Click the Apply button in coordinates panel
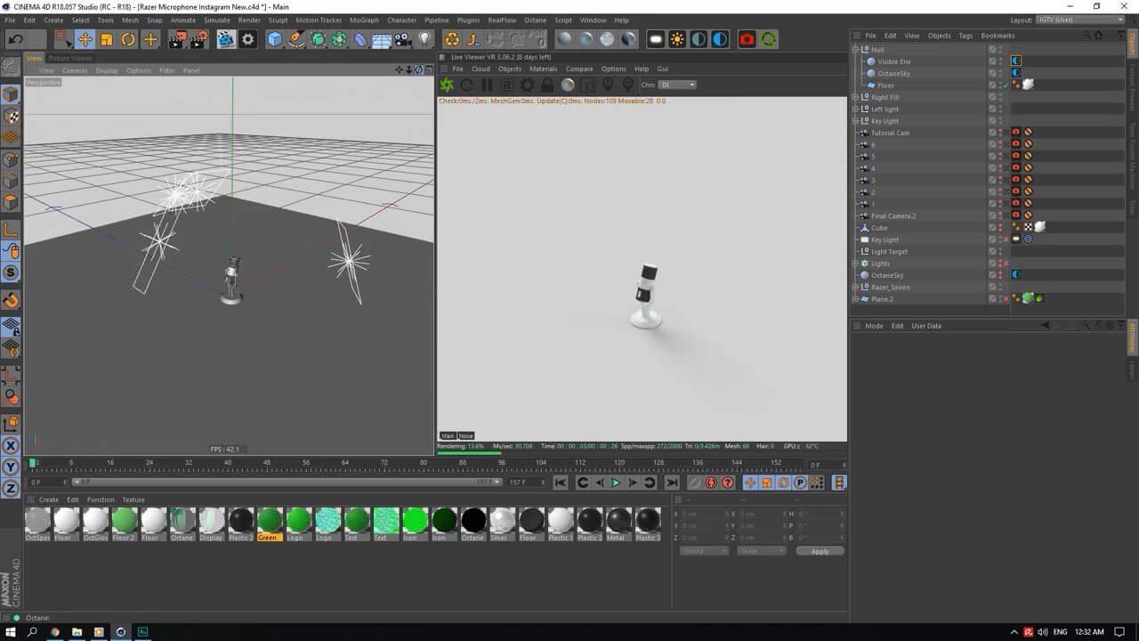1139x641 pixels. pos(820,551)
